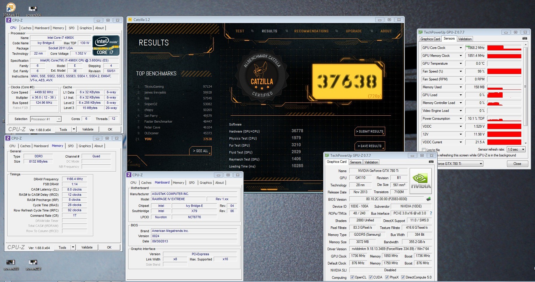Click the GPU-Z Graphics Card camera icon
The image size is (535, 282).
coord(431,162)
